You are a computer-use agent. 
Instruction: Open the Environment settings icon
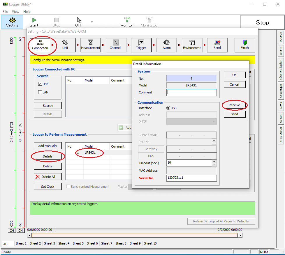[192, 45]
